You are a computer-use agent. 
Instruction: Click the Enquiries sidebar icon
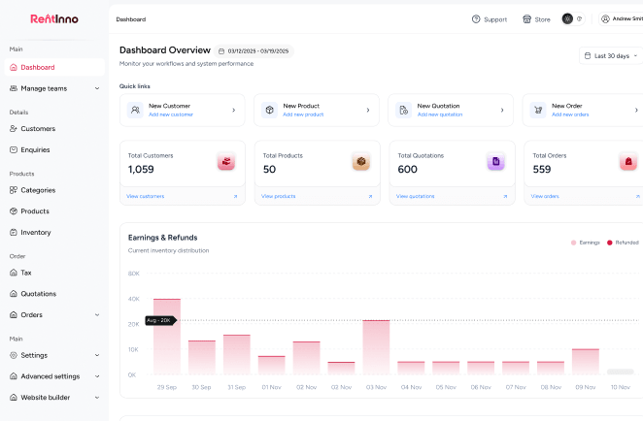tap(14, 150)
